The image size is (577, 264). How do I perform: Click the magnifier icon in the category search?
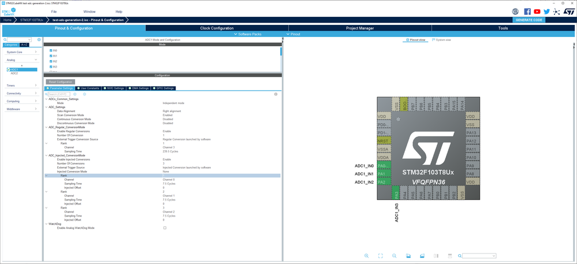click(x=5, y=39)
